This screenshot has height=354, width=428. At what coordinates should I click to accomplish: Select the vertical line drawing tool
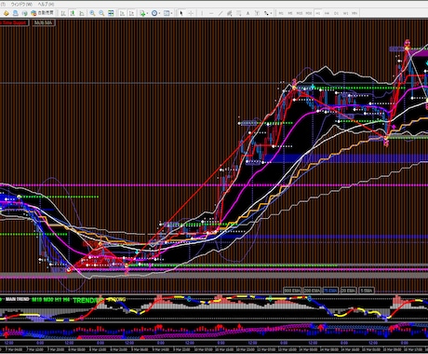[x=202, y=13]
